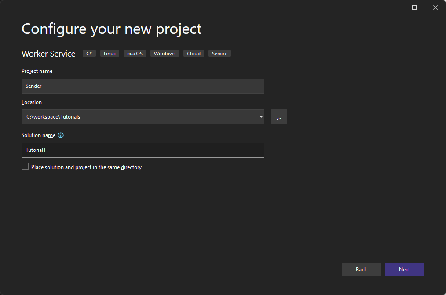Click the C# language tag
The width and height of the screenshot is (446, 295).
pyautogui.click(x=89, y=53)
